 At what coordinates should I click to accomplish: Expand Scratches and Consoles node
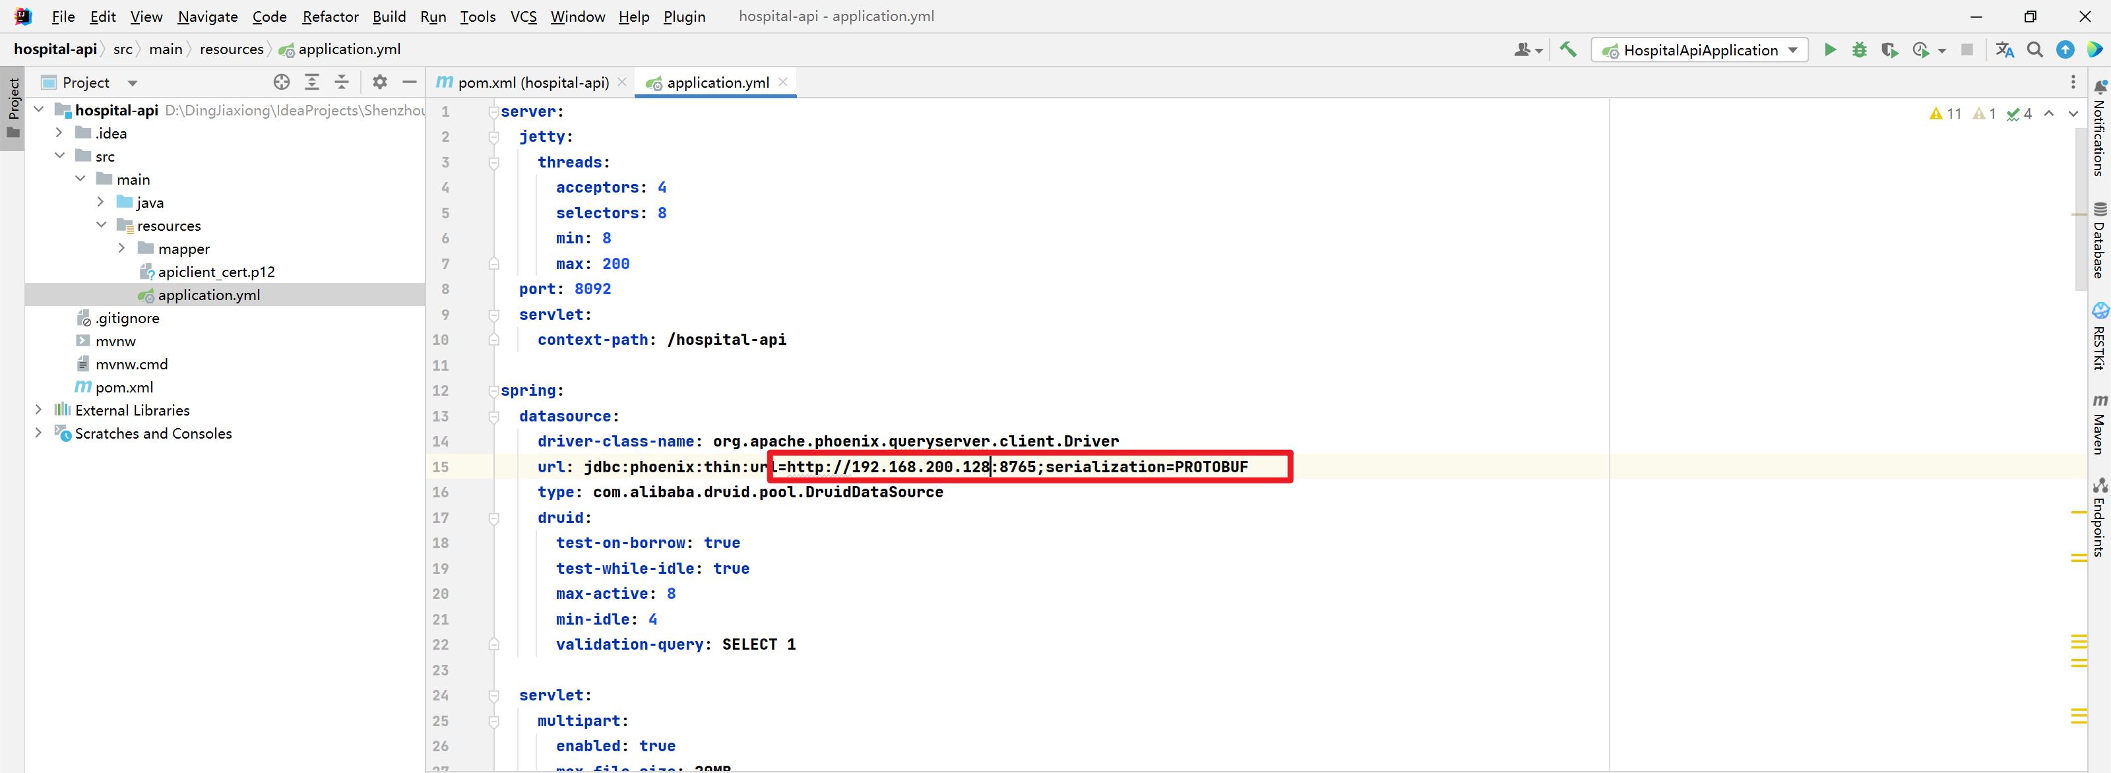point(38,432)
